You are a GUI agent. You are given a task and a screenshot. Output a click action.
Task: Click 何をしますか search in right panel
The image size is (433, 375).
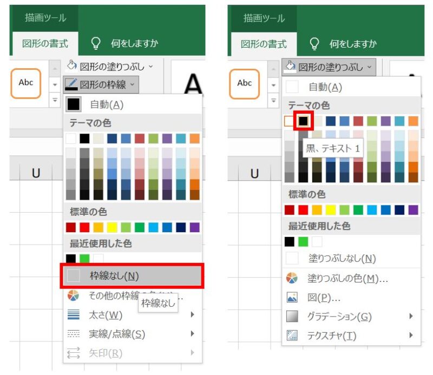coord(353,44)
